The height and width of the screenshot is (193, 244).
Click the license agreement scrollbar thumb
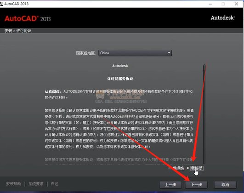point(204,68)
